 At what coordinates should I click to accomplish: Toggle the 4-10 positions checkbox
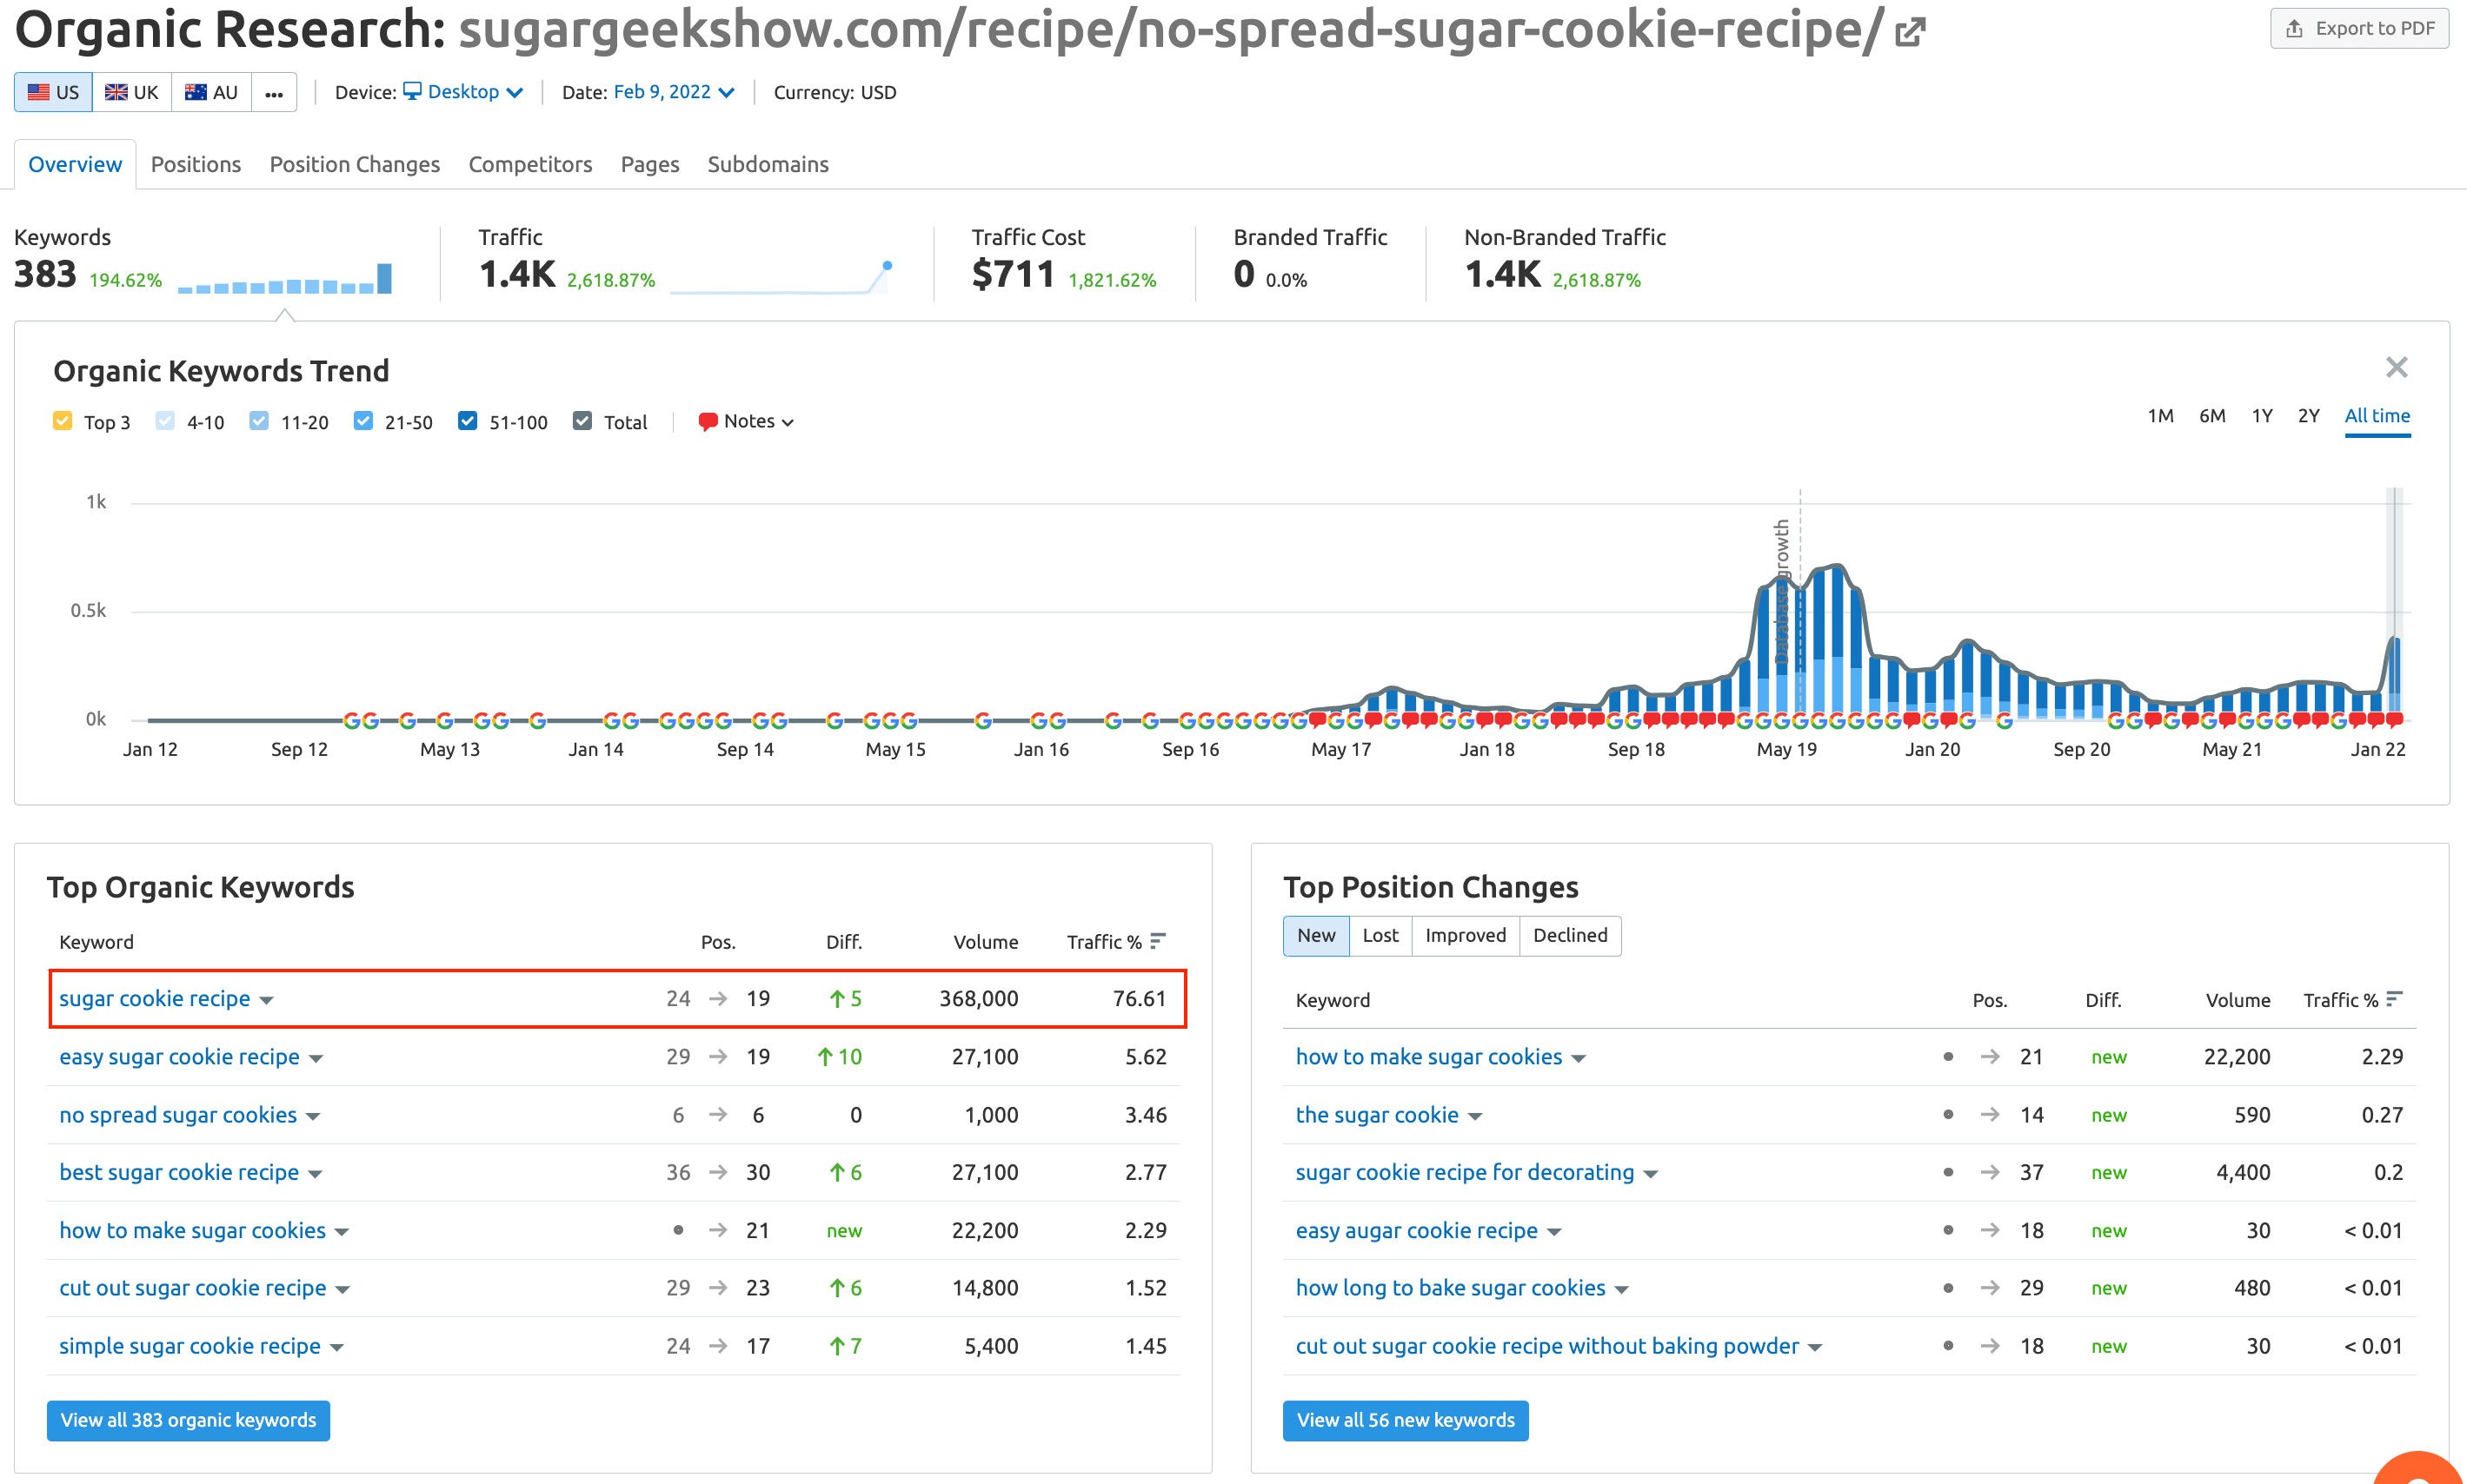pyautogui.click(x=166, y=421)
